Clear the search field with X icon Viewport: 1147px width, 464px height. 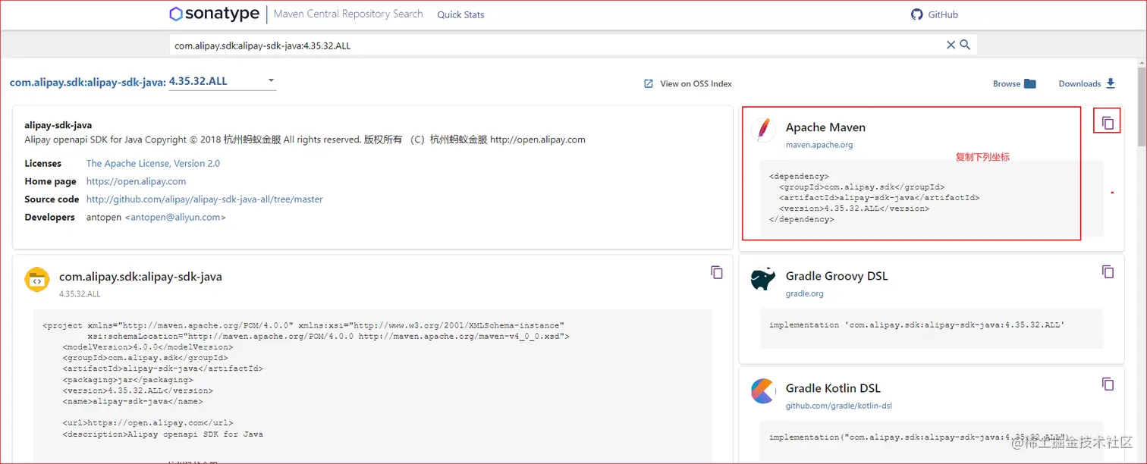[951, 45]
